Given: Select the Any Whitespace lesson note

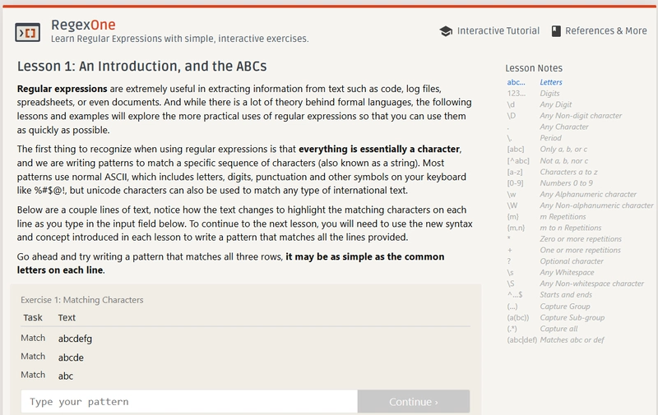Looking at the screenshot, I should [568, 273].
